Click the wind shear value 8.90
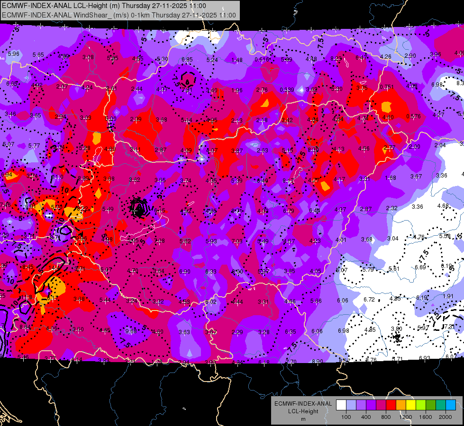 (x=318, y=361)
